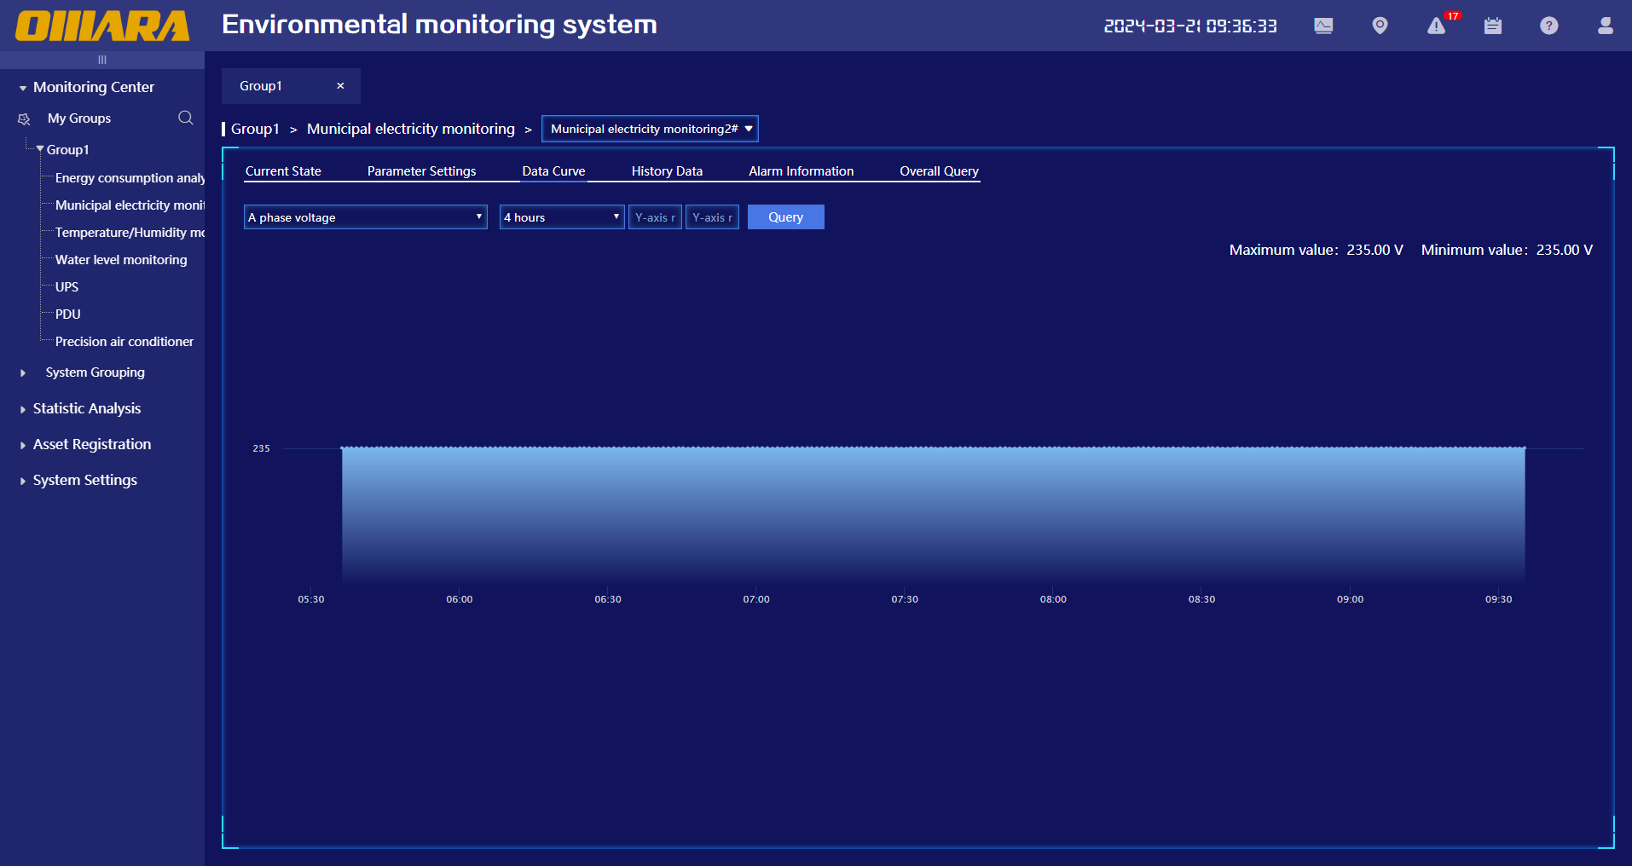Open alarm notifications with 17 badge
The height and width of the screenshot is (866, 1632).
pyautogui.click(x=1437, y=26)
